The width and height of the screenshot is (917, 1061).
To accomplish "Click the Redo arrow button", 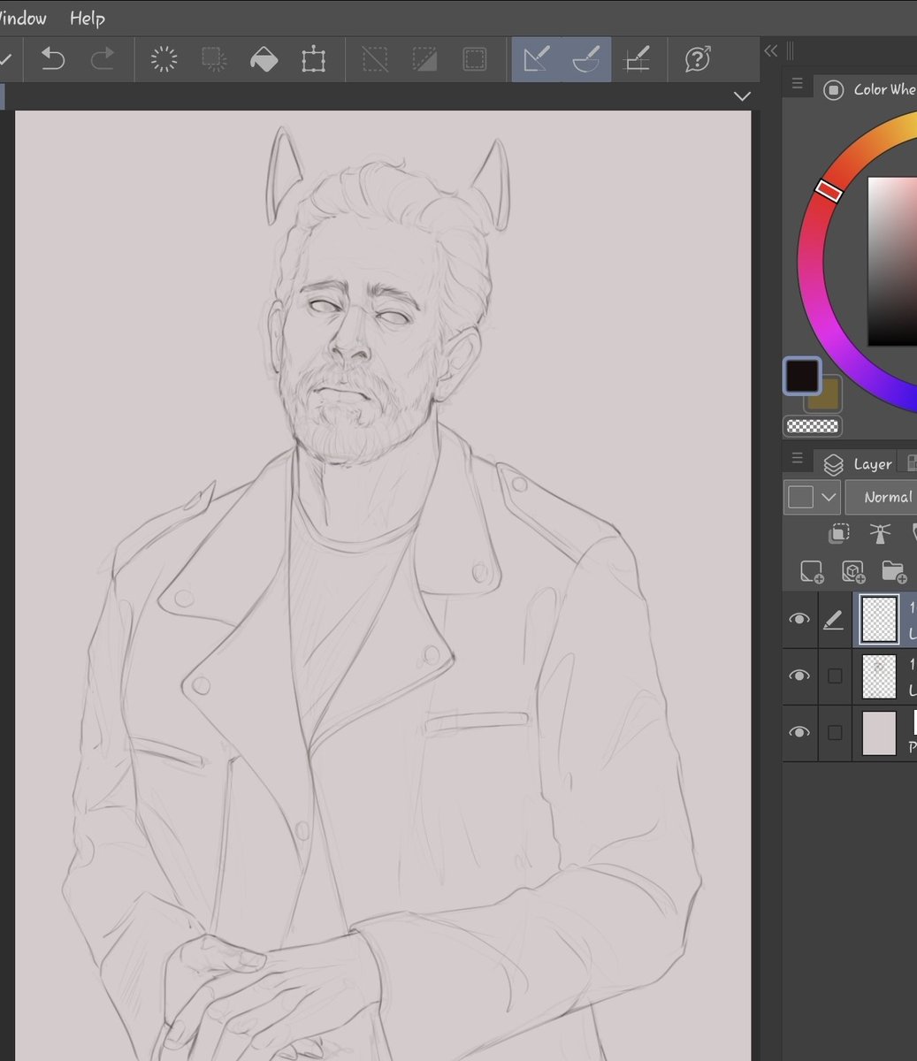I will [103, 59].
